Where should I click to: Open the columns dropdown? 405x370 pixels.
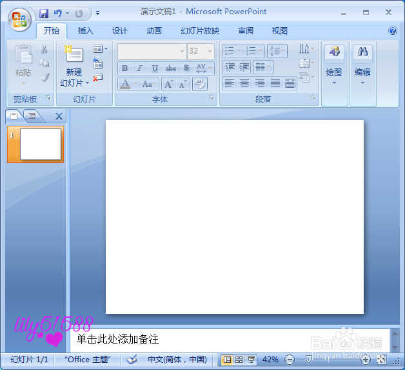[263, 67]
